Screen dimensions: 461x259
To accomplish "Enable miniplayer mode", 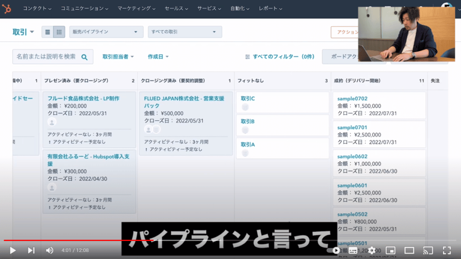I will pos(390,250).
